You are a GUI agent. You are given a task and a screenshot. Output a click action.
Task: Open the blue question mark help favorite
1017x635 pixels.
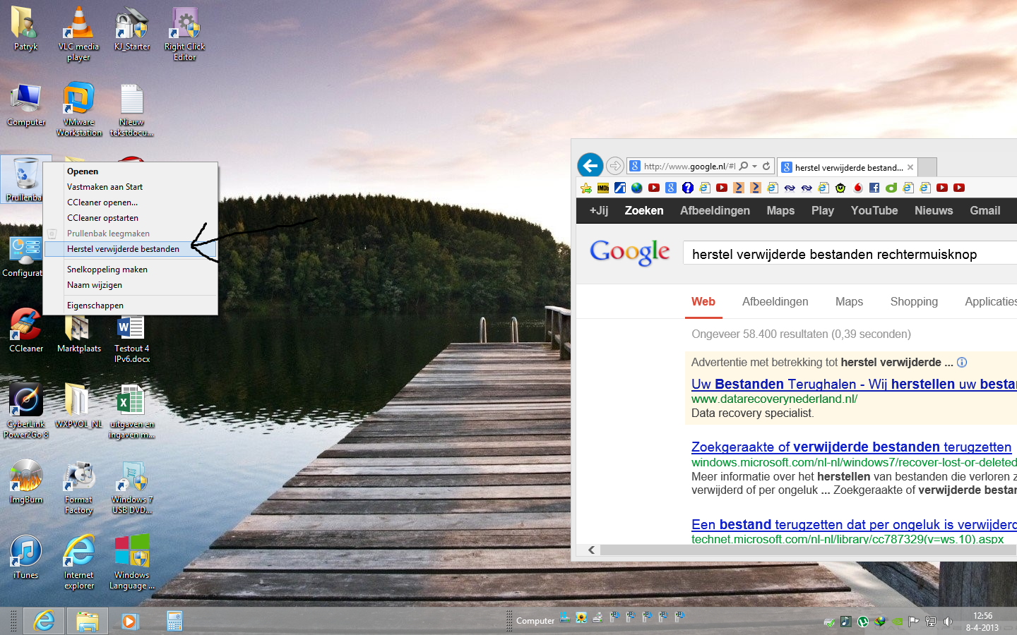click(x=688, y=188)
